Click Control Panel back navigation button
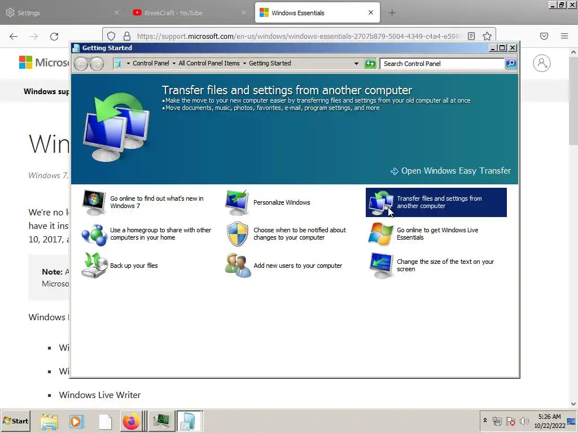The width and height of the screenshot is (578, 433). point(81,64)
